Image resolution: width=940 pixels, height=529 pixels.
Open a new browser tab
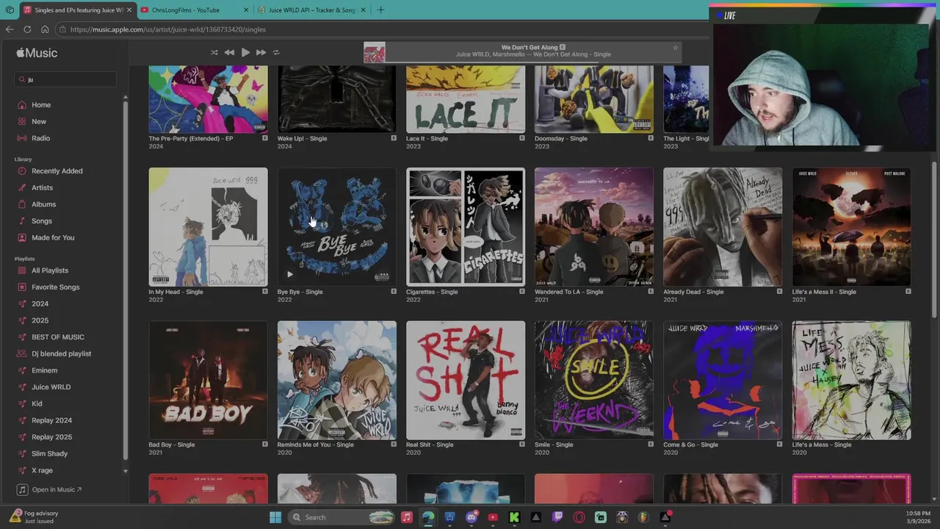point(380,10)
